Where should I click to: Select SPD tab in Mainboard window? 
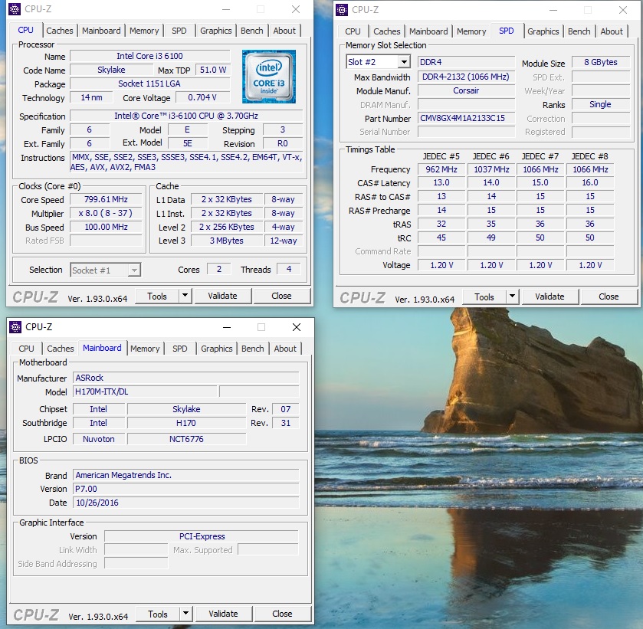180,349
